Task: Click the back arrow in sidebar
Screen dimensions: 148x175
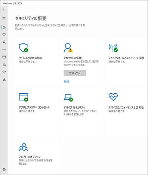Action: click(x=4, y=10)
